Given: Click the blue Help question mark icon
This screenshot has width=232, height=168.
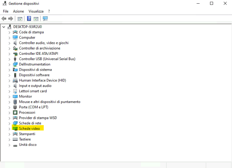Looking at the screenshot, I should 29,19.
